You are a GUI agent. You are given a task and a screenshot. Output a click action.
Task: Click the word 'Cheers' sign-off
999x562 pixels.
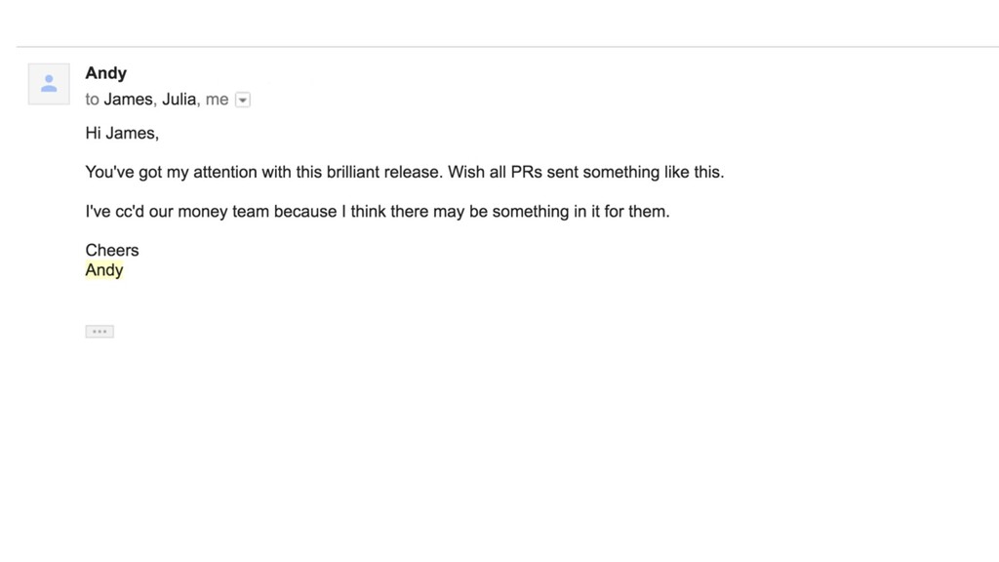pos(112,251)
